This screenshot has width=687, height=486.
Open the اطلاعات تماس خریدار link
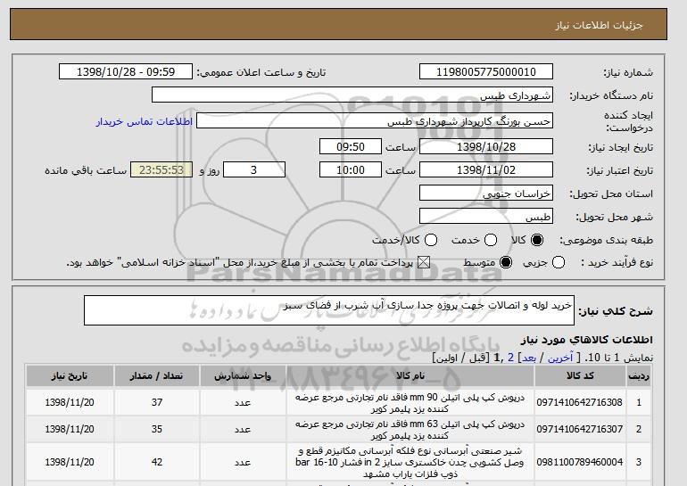tap(145, 121)
